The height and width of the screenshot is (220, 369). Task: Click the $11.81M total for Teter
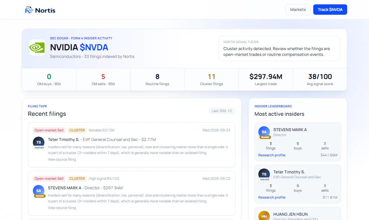[330, 197]
